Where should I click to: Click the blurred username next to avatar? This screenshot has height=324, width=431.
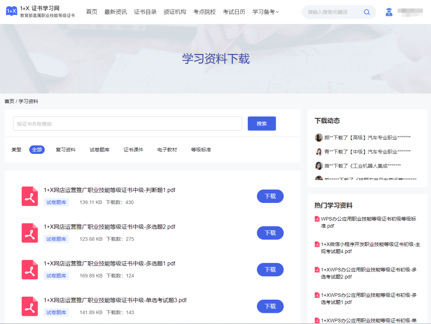coord(410,12)
